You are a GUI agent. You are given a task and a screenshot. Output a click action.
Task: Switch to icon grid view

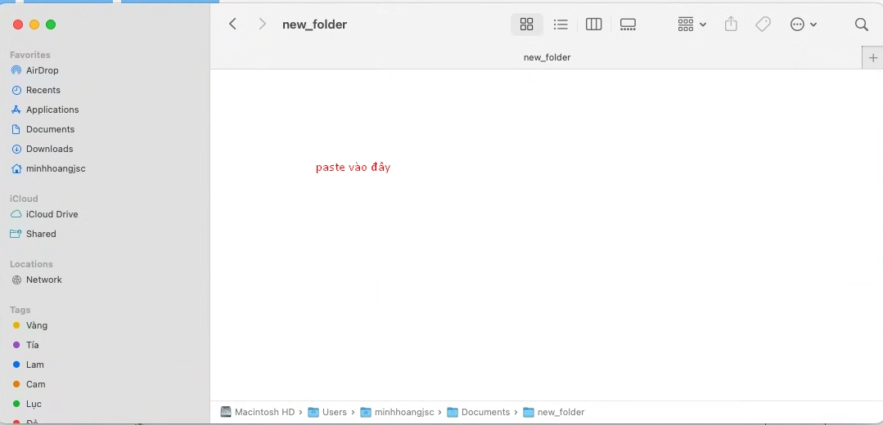(526, 25)
